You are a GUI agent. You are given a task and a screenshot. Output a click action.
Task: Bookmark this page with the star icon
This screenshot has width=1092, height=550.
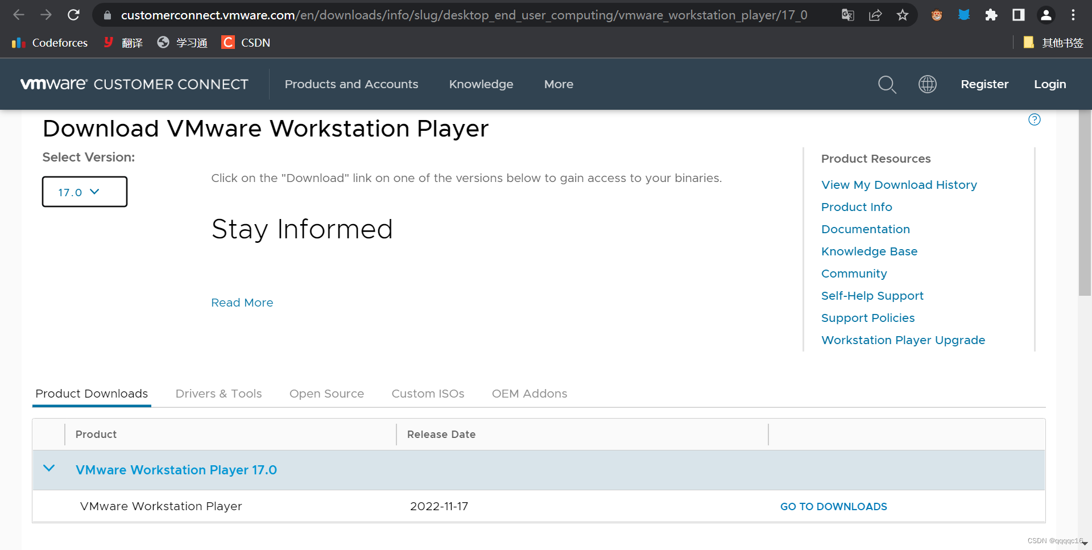(x=902, y=15)
